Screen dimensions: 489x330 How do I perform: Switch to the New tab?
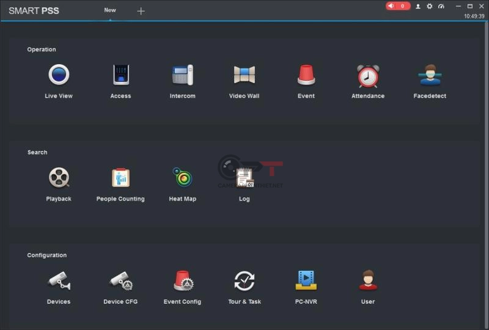110,10
